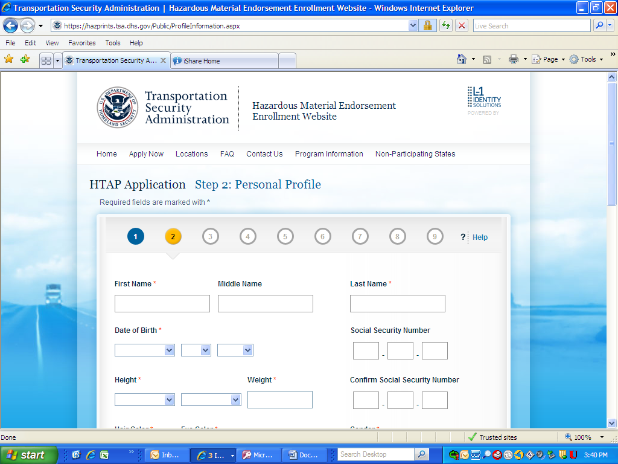This screenshot has height=464, width=618.
Task: Click the Quick Tabs grid icon
Action: (x=46, y=60)
